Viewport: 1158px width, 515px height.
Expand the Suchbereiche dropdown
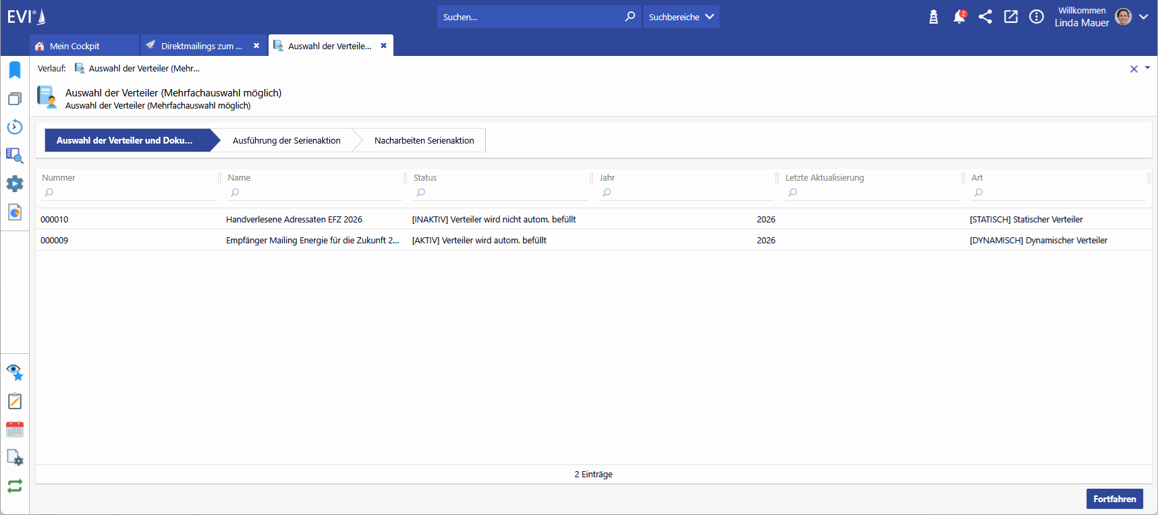tap(681, 17)
